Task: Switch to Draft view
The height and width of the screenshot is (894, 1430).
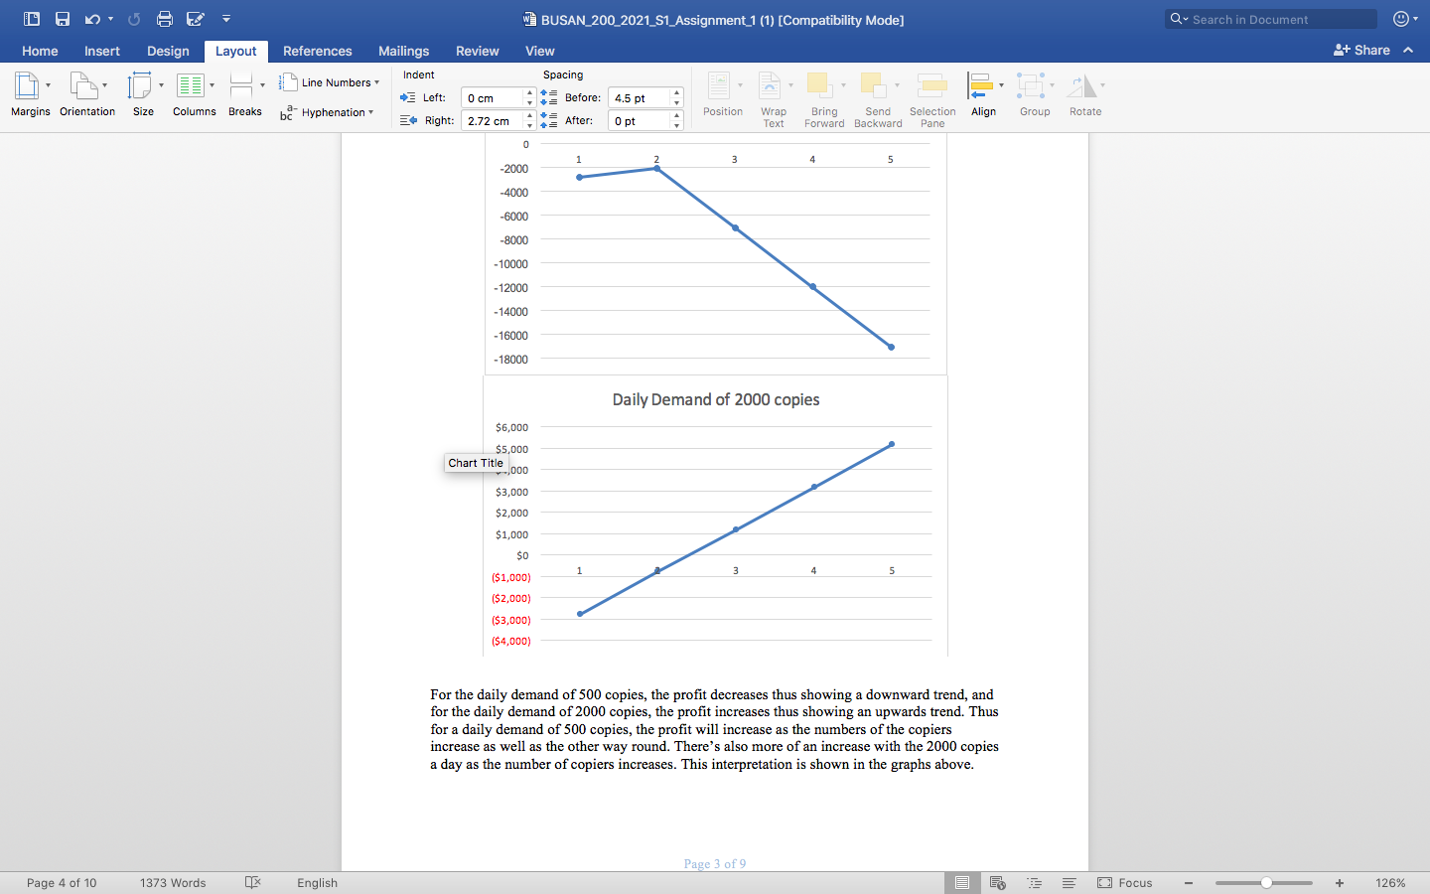Action: click(x=1070, y=882)
